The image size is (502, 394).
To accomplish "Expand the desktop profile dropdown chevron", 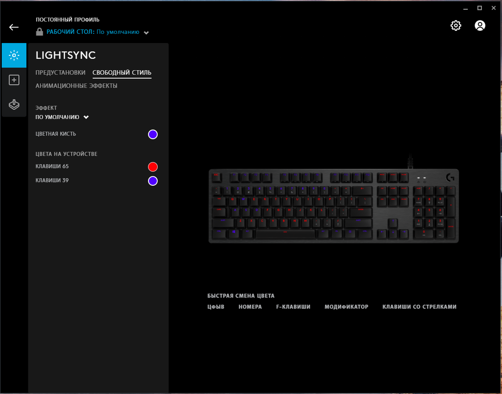I will tap(146, 33).
